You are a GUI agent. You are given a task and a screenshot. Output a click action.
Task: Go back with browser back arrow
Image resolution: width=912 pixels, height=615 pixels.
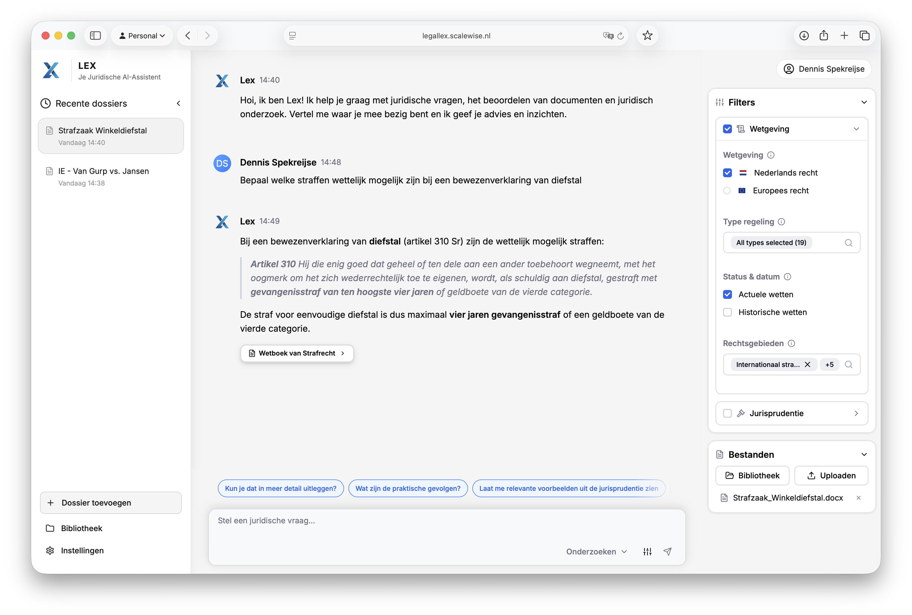pos(188,36)
